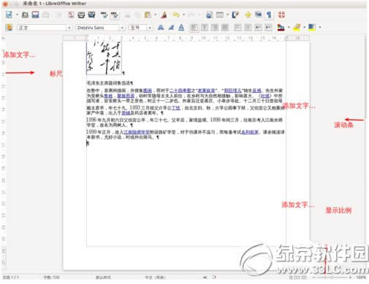The height and width of the screenshot is (284, 369).
Task: Expand the paragraph style dropdown arrow
Action: [69, 28]
